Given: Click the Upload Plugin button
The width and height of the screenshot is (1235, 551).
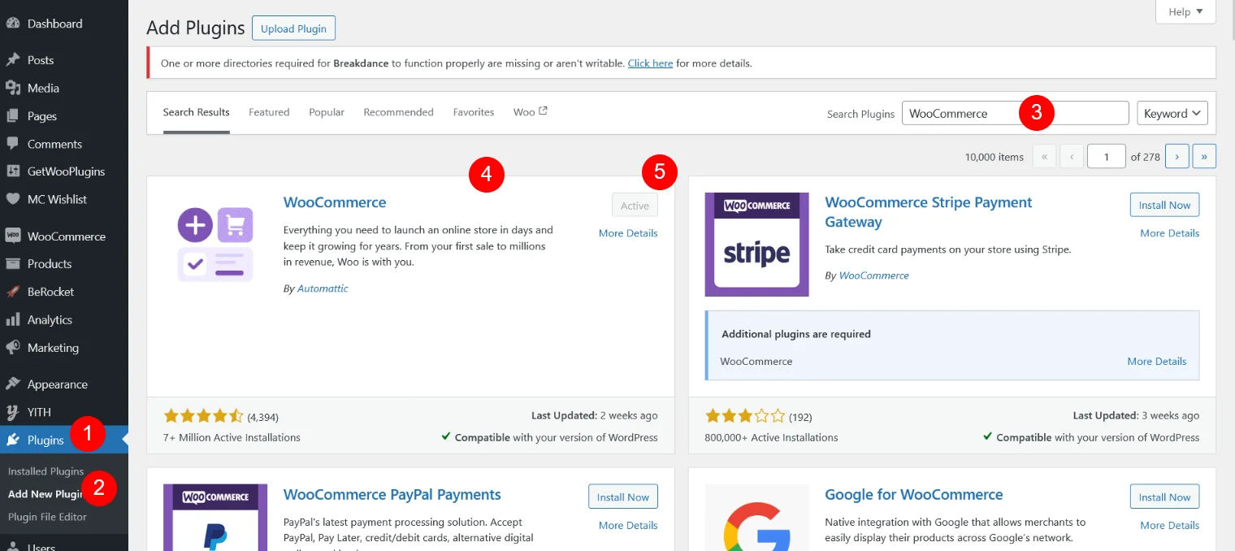Looking at the screenshot, I should click(293, 28).
